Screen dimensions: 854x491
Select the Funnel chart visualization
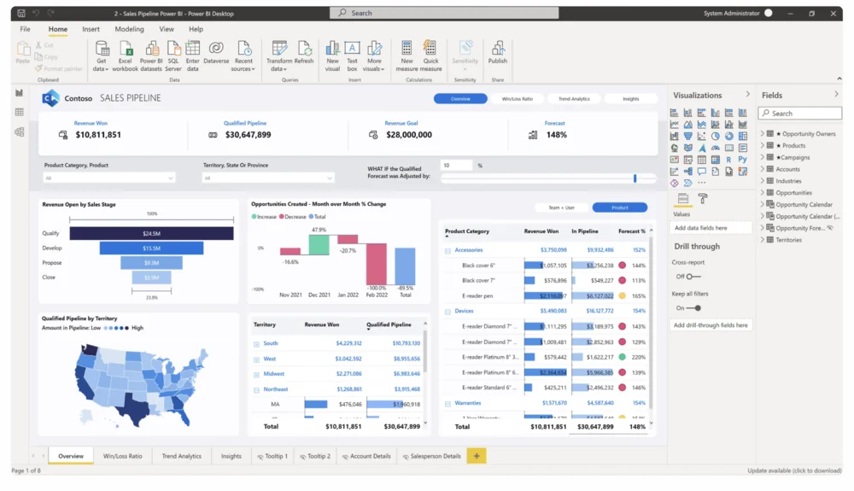pos(687,136)
